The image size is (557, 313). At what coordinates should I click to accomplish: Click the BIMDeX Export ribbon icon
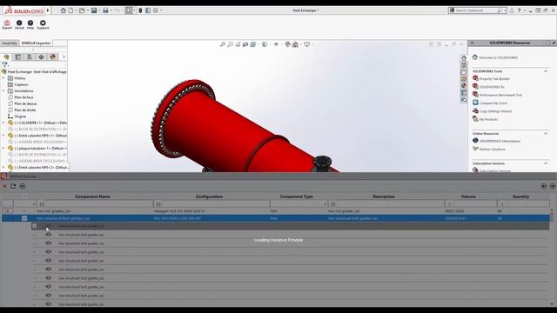point(7,24)
